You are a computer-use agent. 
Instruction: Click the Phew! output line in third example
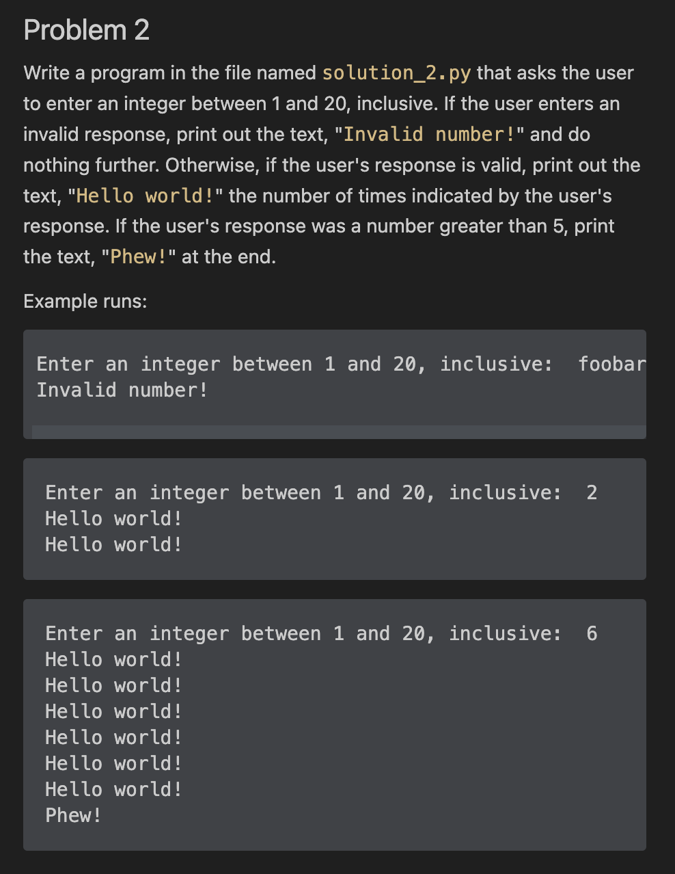[73, 815]
